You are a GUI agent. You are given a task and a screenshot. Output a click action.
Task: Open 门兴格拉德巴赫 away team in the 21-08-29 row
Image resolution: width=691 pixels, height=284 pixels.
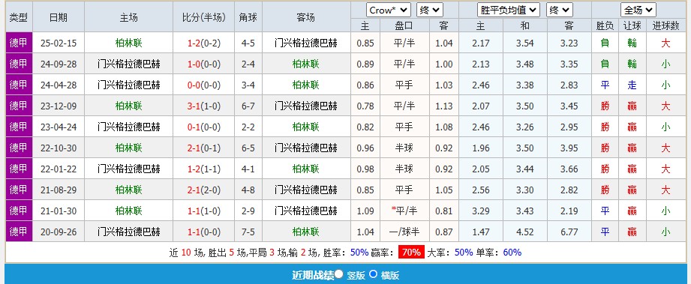[x=306, y=190]
